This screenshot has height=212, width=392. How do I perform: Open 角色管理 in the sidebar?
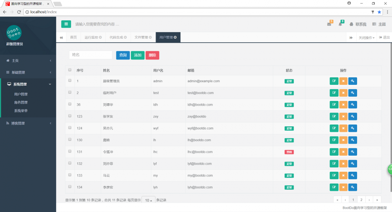(21, 102)
